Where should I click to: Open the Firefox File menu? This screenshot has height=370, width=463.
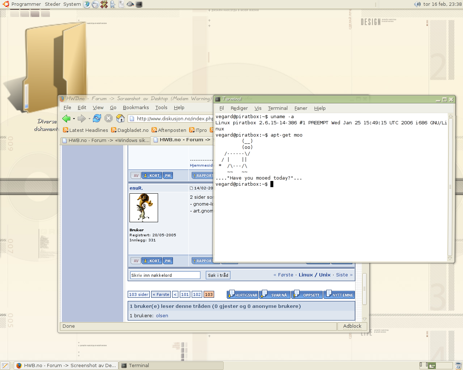pyautogui.click(x=67, y=107)
